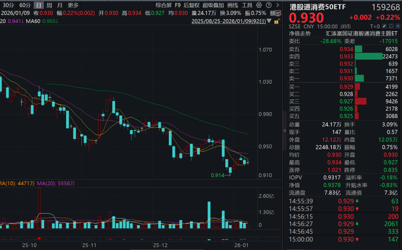The height and width of the screenshot is (250, 402).
Task: Open the 后复权 adjustment option
Action: tap(192, 5)
